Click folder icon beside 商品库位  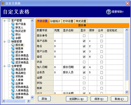point(13,73)
